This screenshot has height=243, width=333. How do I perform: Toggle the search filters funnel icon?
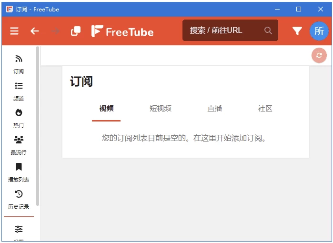tap(297, 31)
